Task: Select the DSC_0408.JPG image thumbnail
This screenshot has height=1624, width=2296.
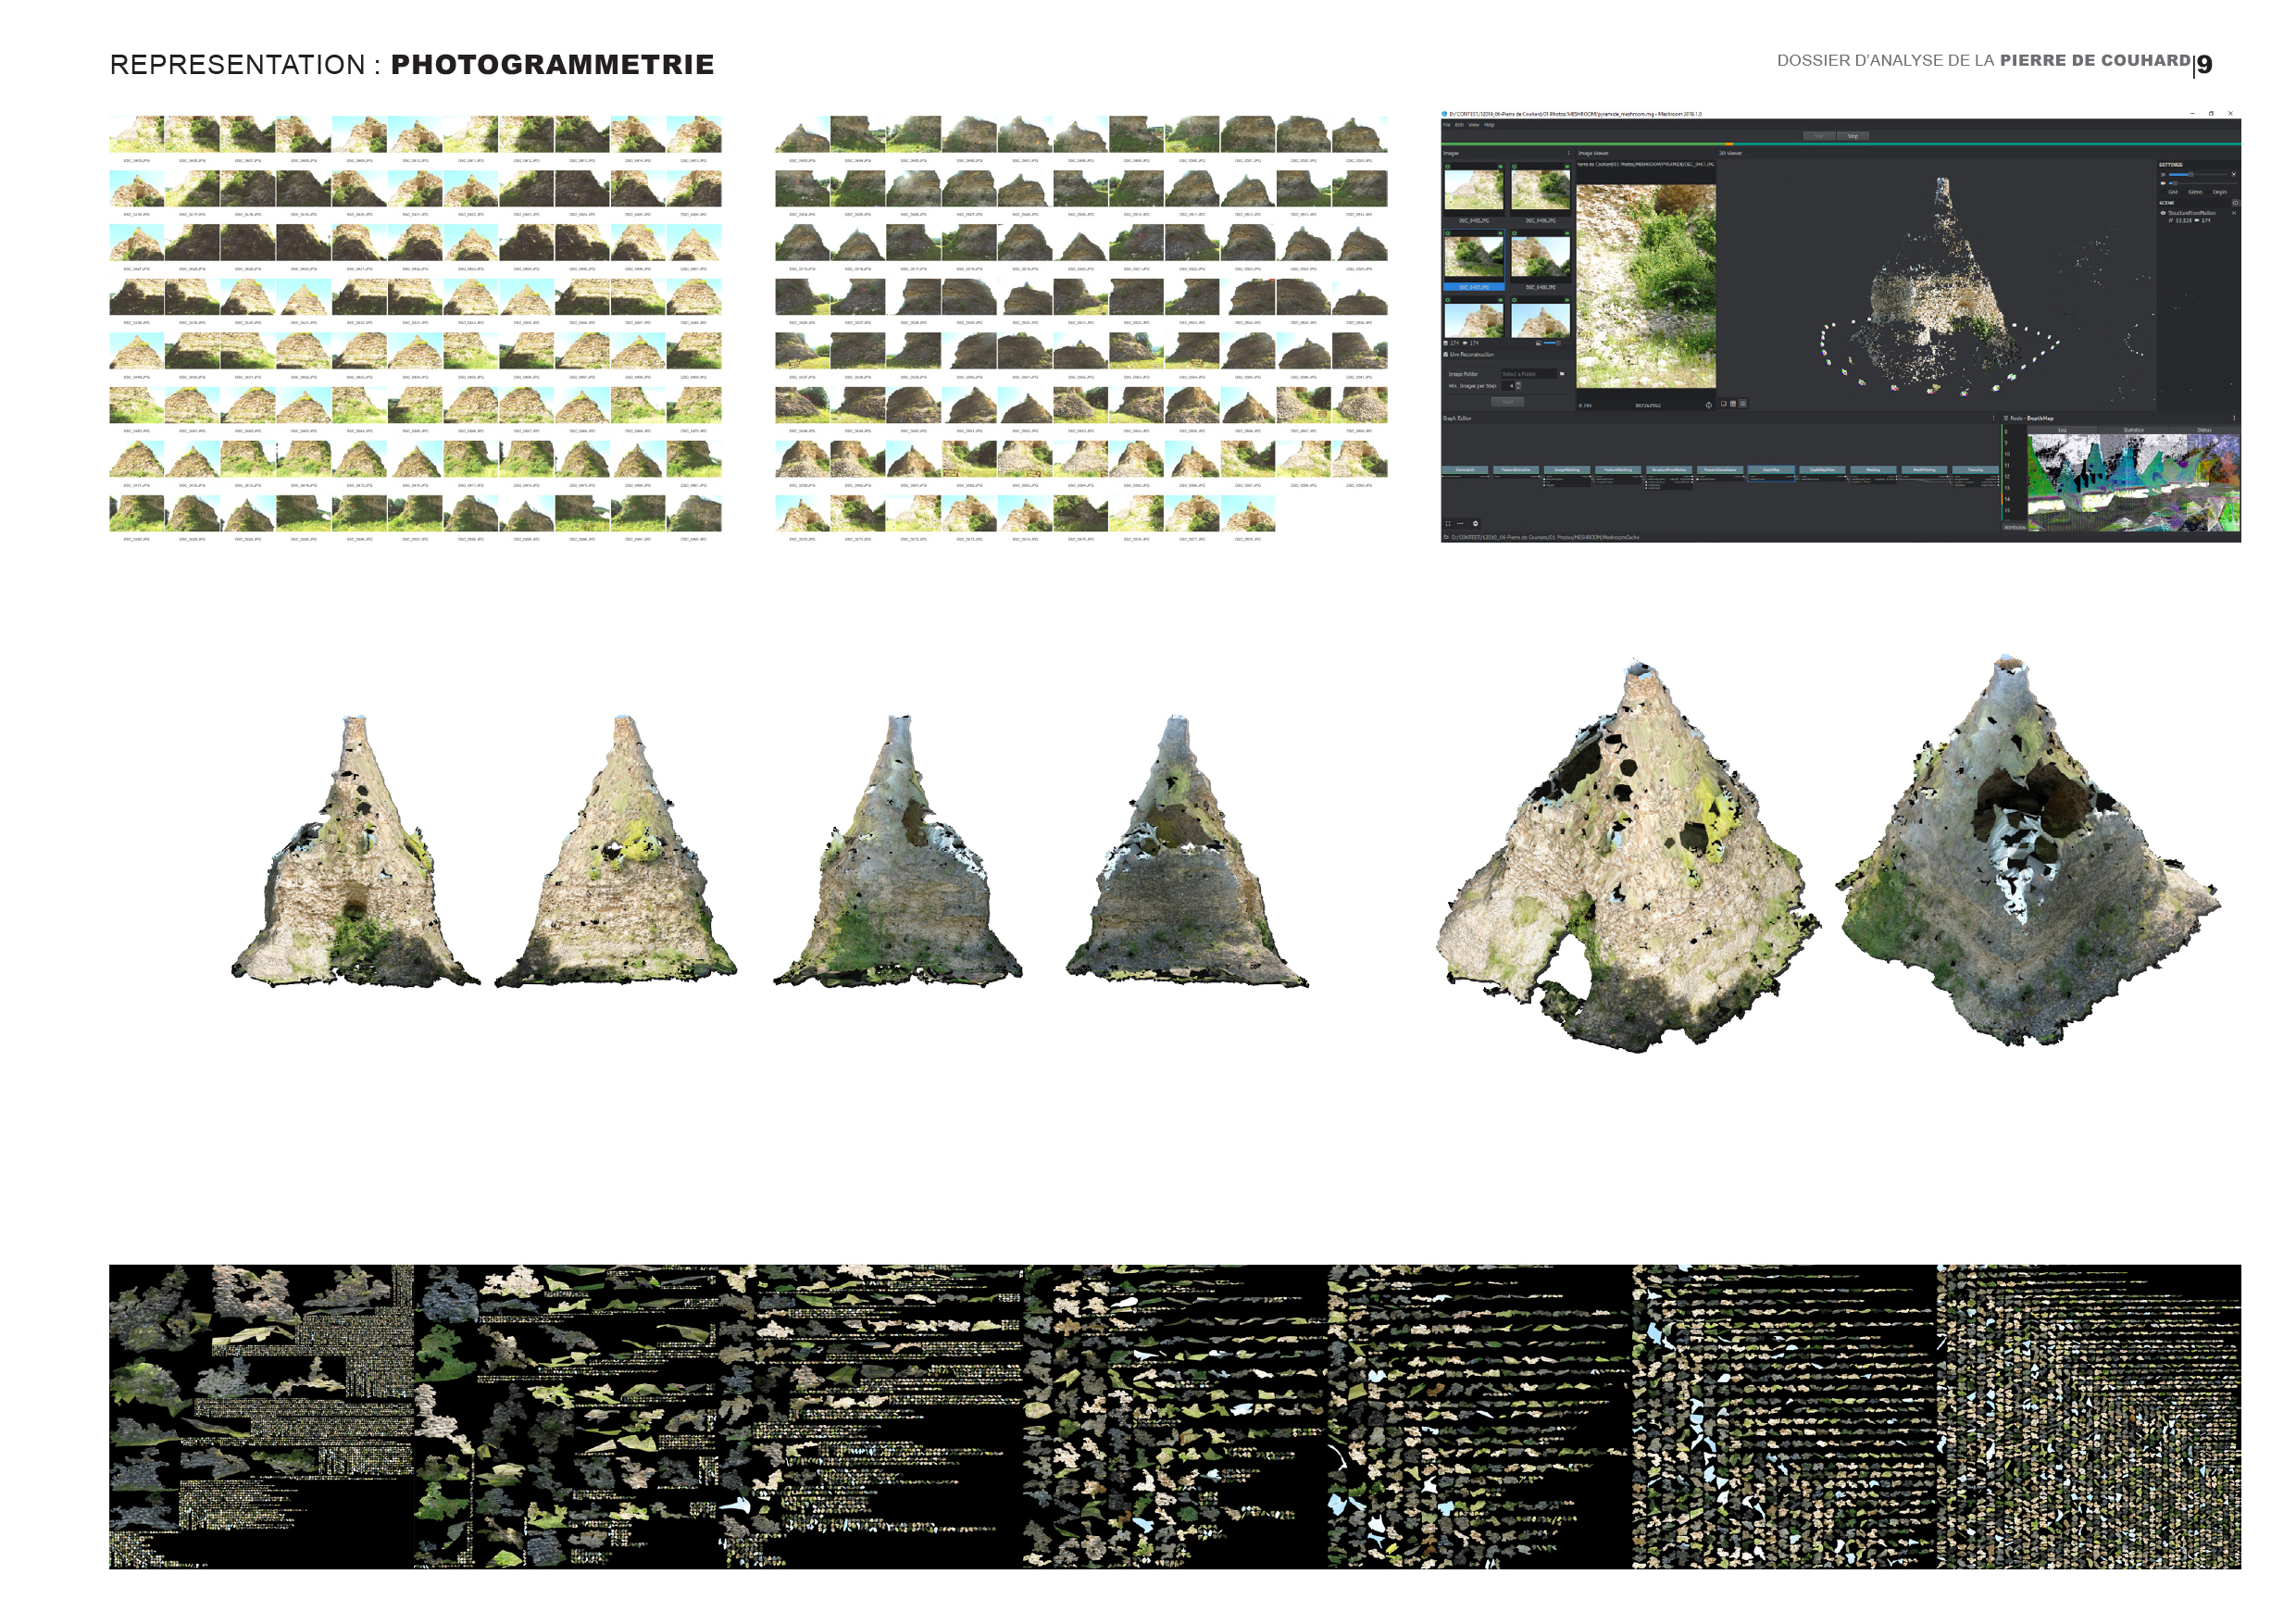Action: pos(1541,257)
